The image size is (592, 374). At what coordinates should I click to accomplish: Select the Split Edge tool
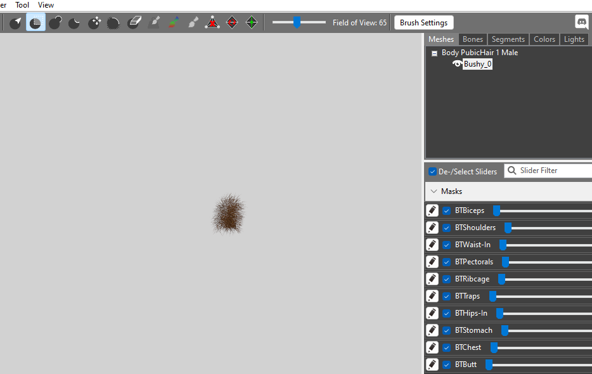point(252,23)
